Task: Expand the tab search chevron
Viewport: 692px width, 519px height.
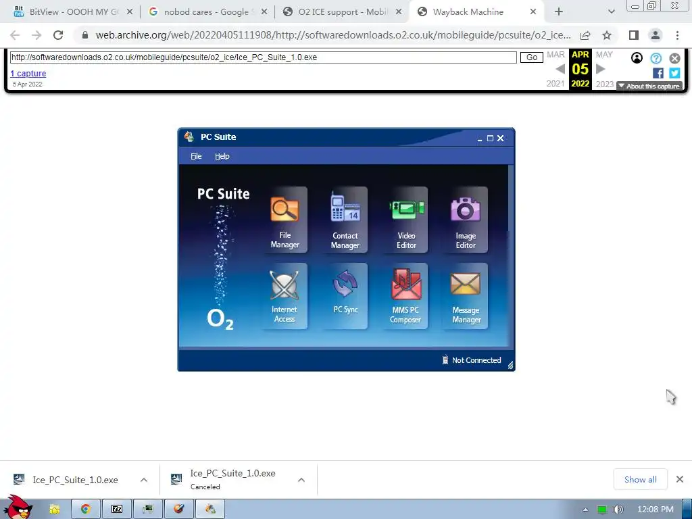Action: coord(611,12)
